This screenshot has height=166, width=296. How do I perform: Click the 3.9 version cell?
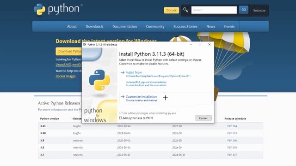(x=42, y=140)
